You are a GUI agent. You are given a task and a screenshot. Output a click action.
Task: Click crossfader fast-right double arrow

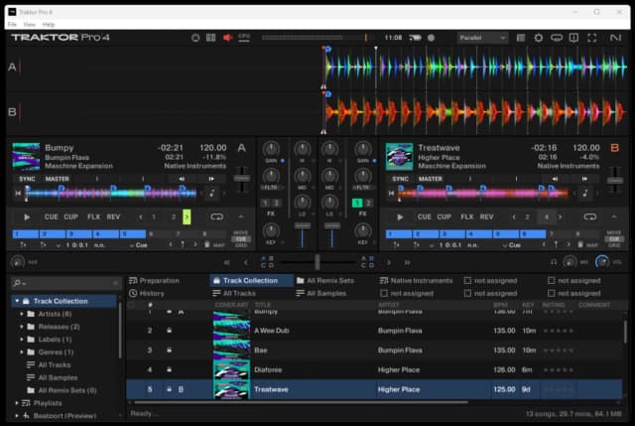tap(407, 262)
